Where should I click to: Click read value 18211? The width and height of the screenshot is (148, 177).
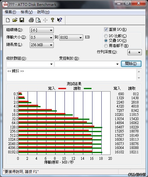tap(134, 152)
